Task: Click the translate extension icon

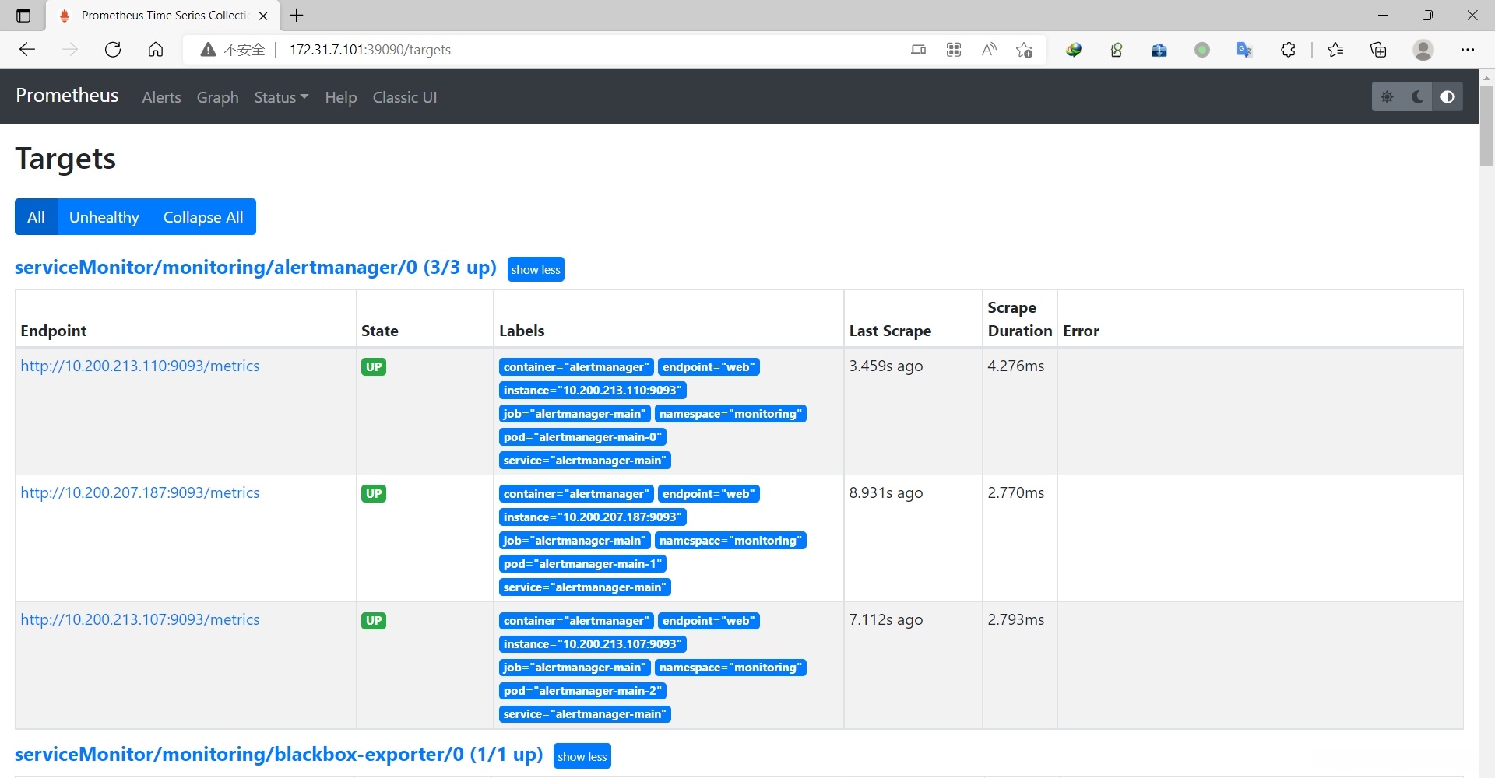Action: coord(1244,50)
